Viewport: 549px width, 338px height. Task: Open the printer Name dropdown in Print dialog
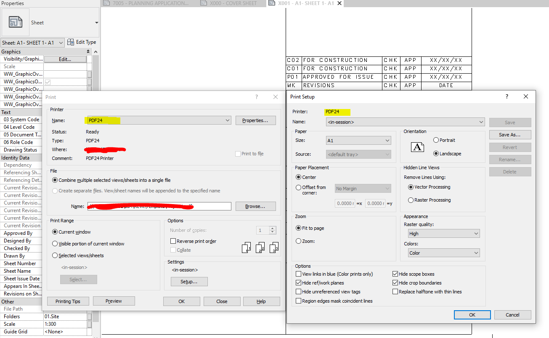[227, 120]
